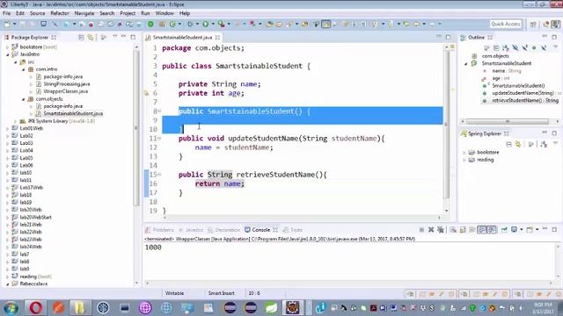Toggle Show Console on standard error change
Viewport: 563px width, 316px height.
click(x=492, y=230)
